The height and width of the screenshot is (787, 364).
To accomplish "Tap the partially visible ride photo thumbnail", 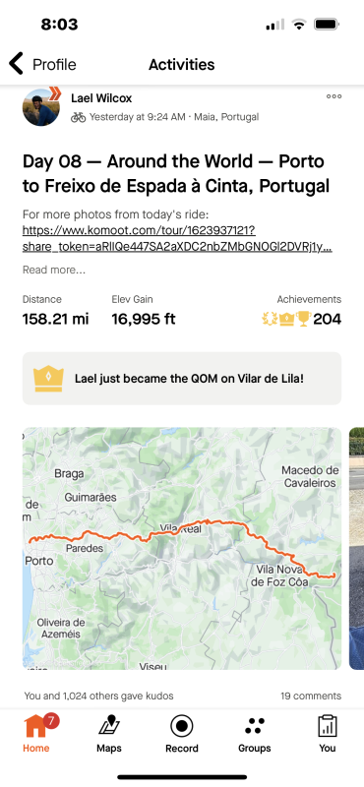I will [x=356, y=548].
